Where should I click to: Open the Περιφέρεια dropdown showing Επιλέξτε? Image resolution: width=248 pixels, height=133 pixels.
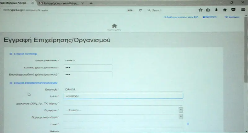123,110
